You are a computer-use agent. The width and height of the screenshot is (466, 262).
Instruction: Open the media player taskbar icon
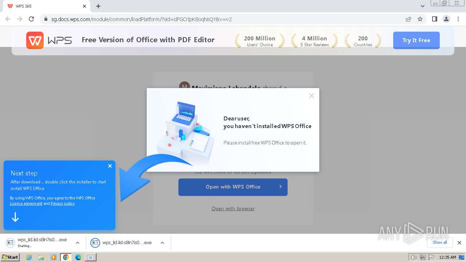(x=54, y=257)
